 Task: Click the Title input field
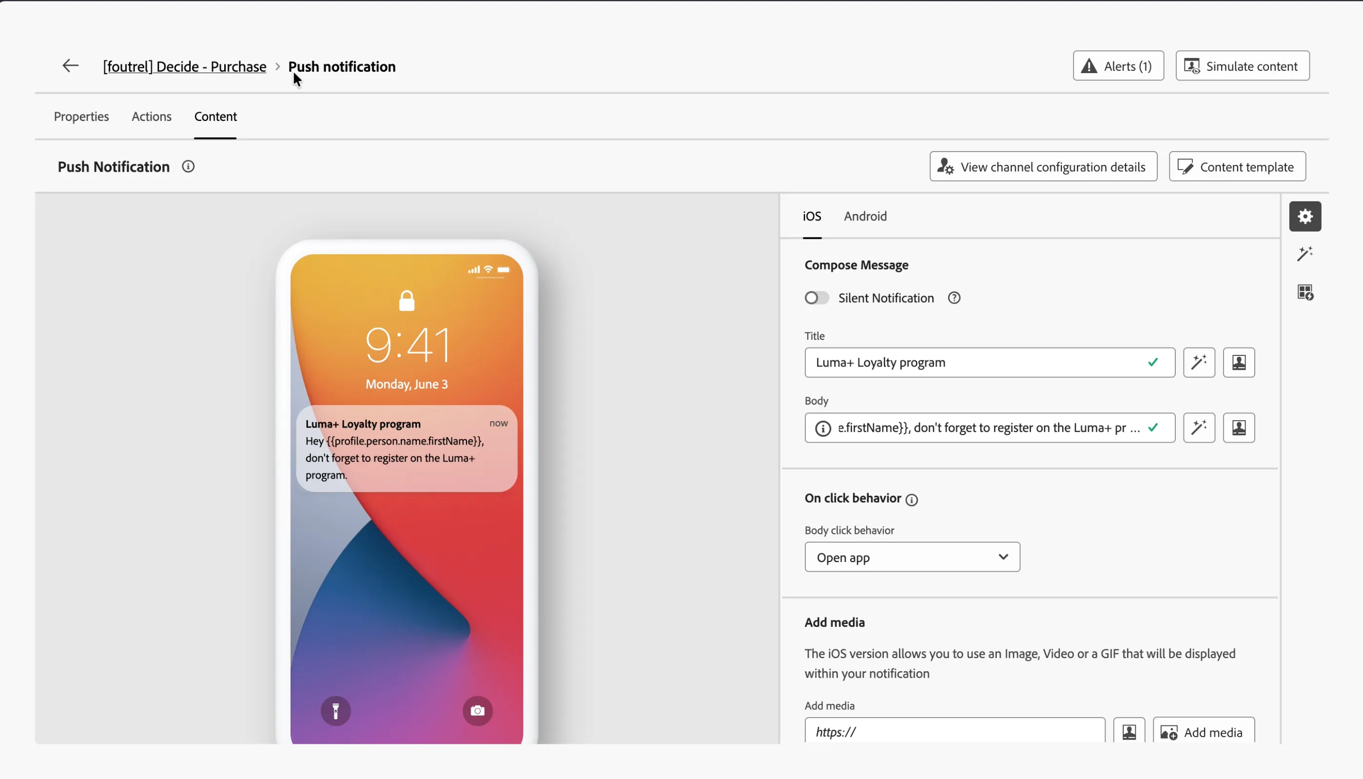click(989, 362)
